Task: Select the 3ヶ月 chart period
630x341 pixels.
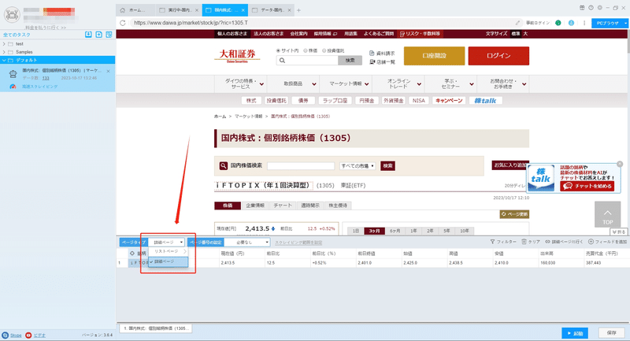Action: coord(375,231)
